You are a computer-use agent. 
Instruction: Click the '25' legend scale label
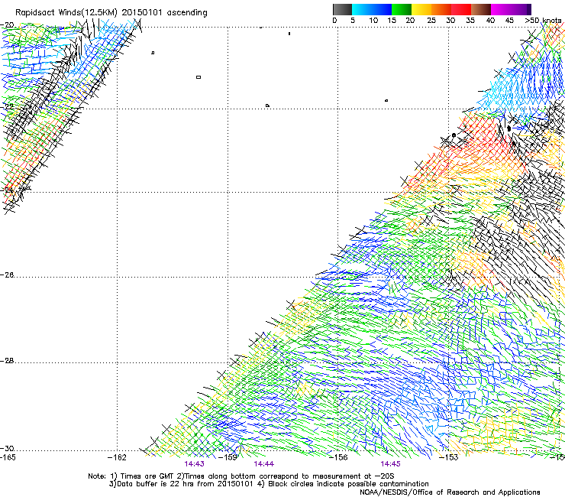click(x=431, y=21)
